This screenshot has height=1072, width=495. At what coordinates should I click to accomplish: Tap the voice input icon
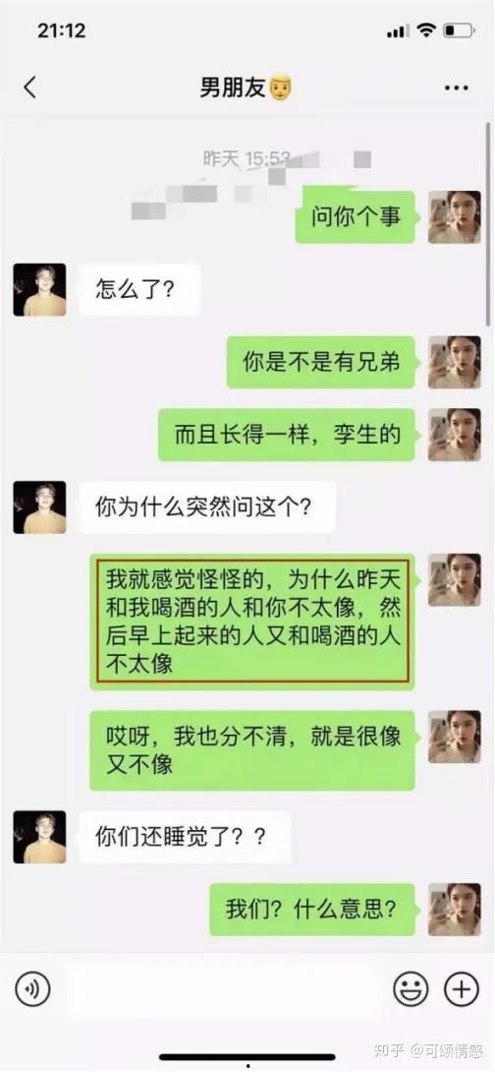(x=32, y=988)
